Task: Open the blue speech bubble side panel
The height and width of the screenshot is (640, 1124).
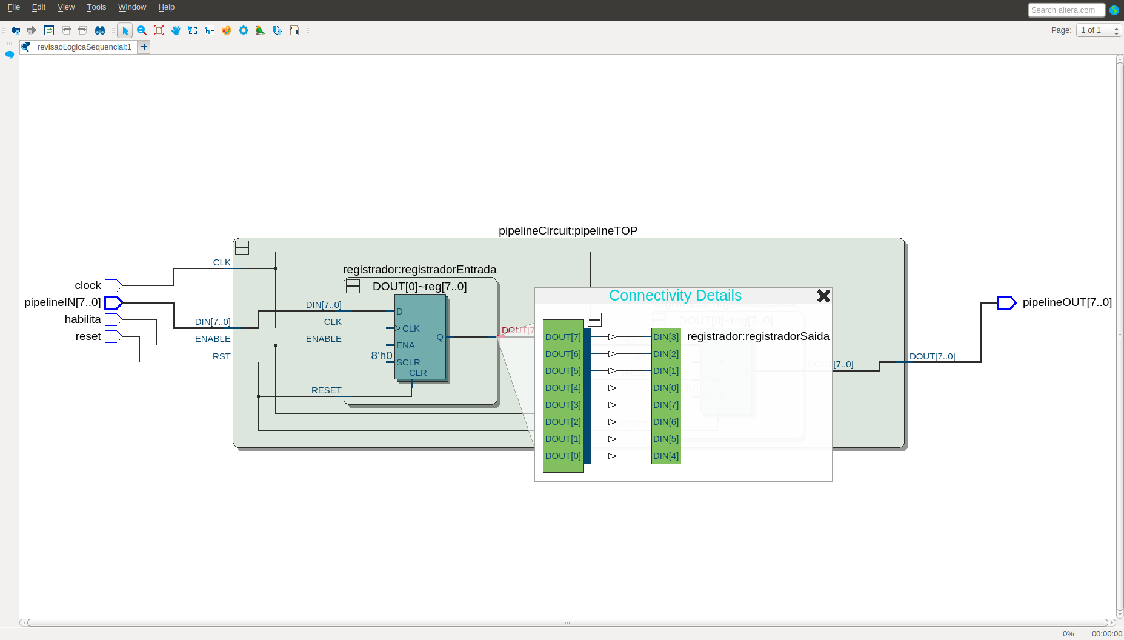Action: point(10,55)
